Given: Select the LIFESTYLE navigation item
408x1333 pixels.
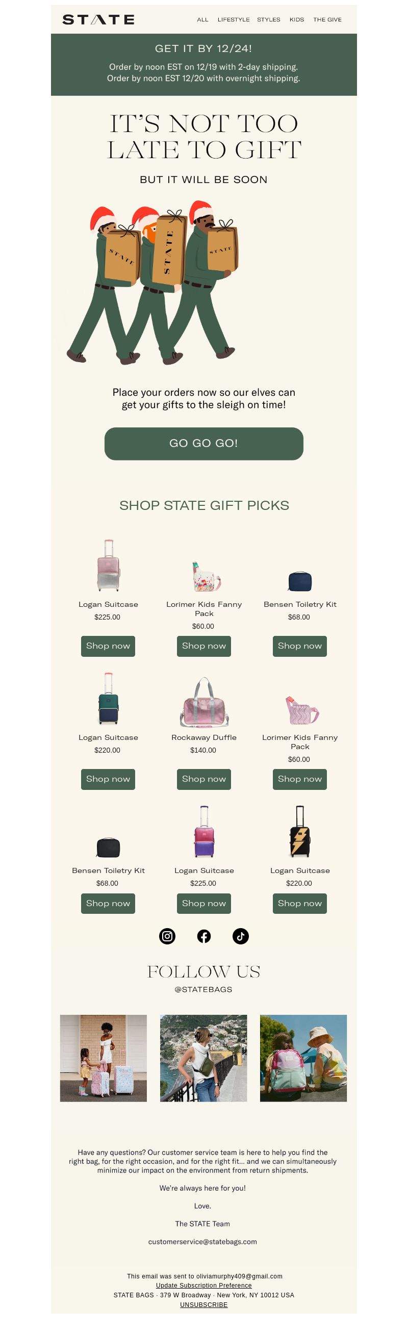Looking at the screenshot, I should pos(234,20).
